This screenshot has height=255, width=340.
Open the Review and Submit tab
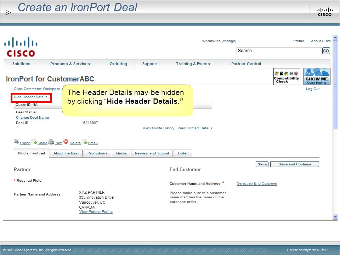152,153
